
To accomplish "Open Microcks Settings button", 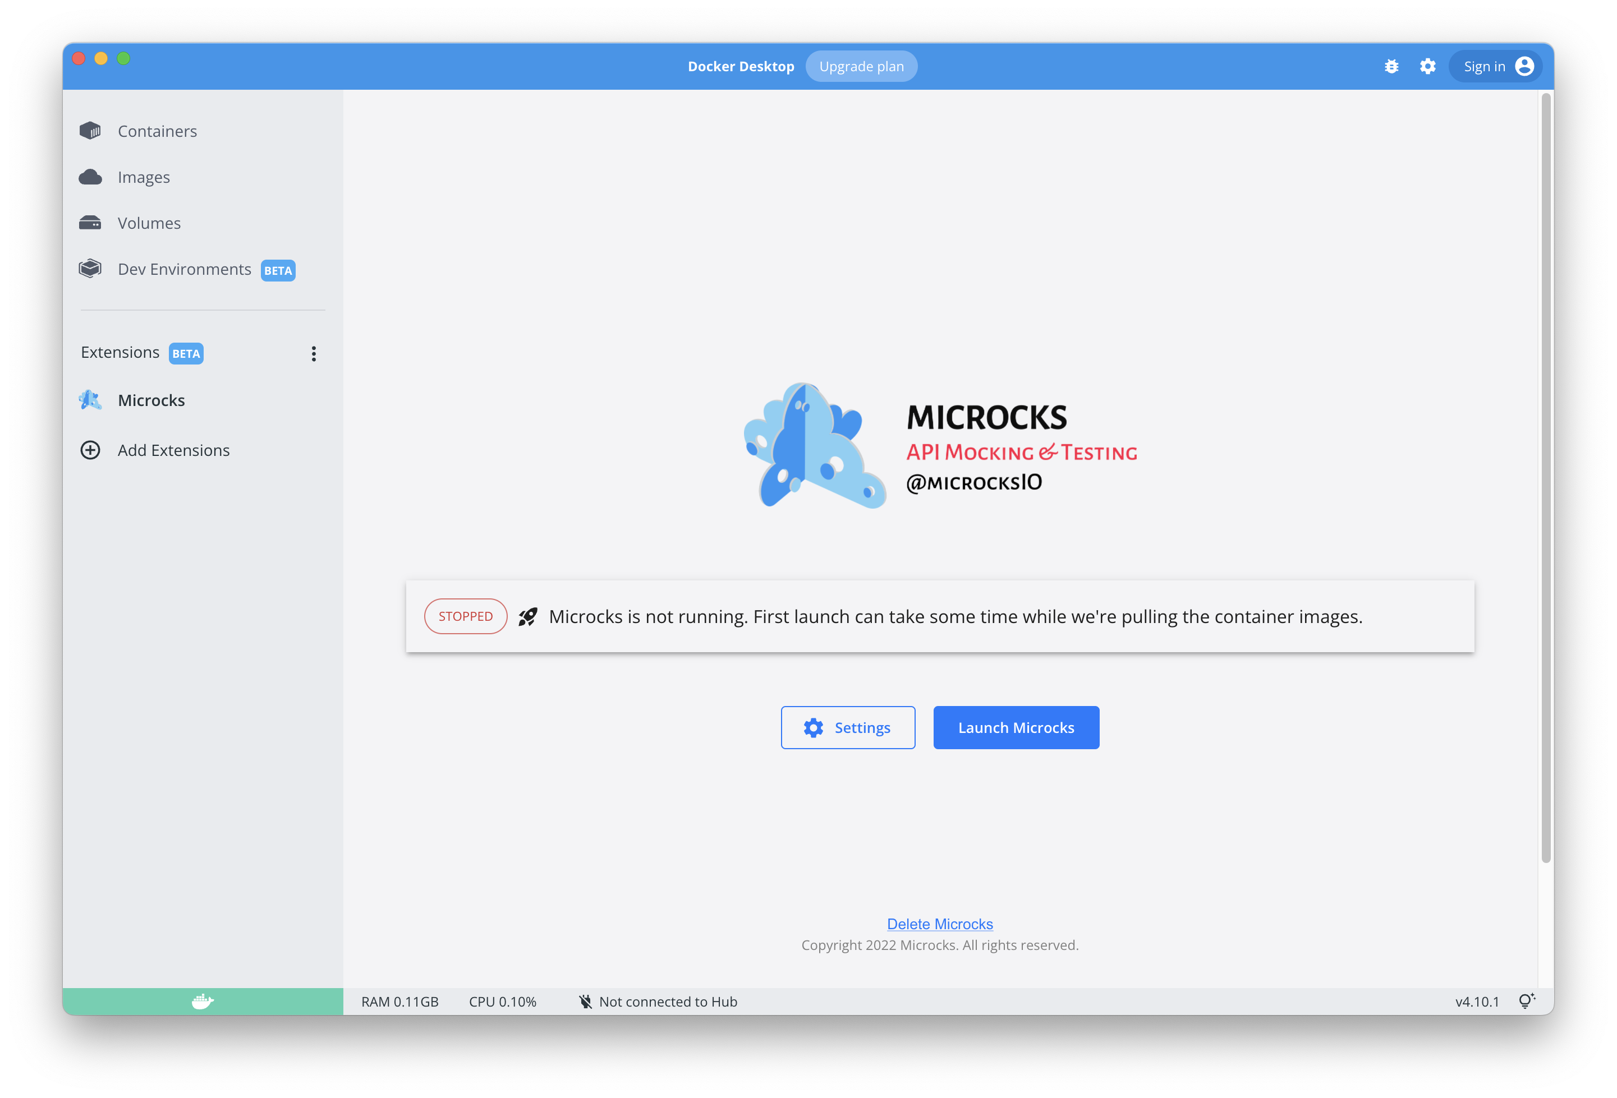I will (847, 727).
